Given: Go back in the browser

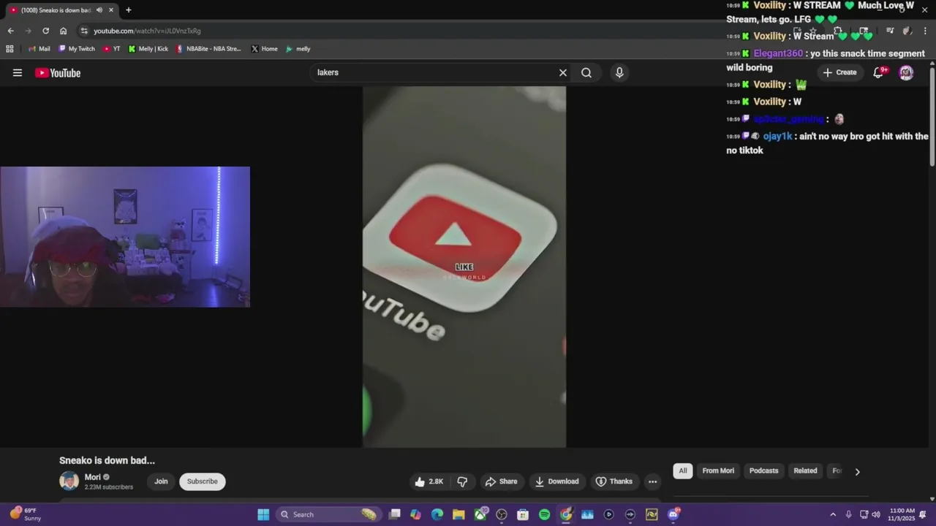Looking at the screenshot, I should point(10,31).
